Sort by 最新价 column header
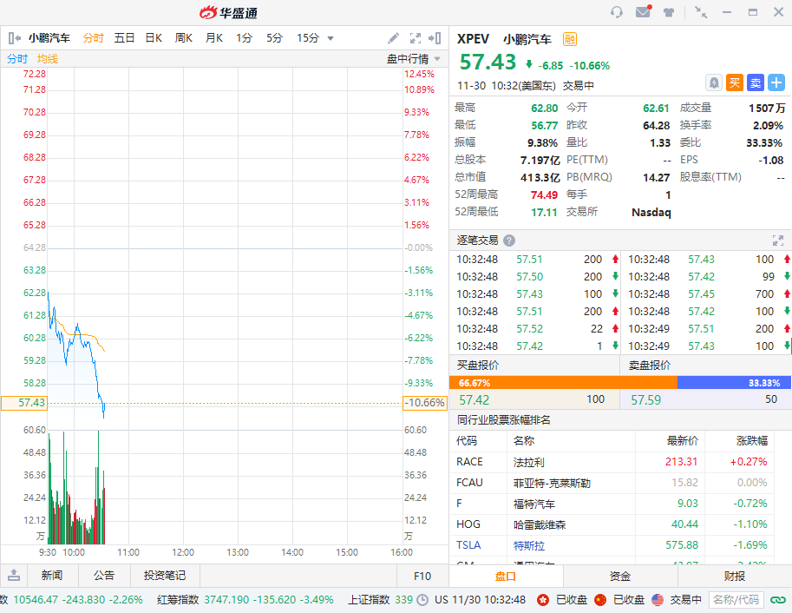This screenshot has width=792, height=613. click(x=683, y=440)
